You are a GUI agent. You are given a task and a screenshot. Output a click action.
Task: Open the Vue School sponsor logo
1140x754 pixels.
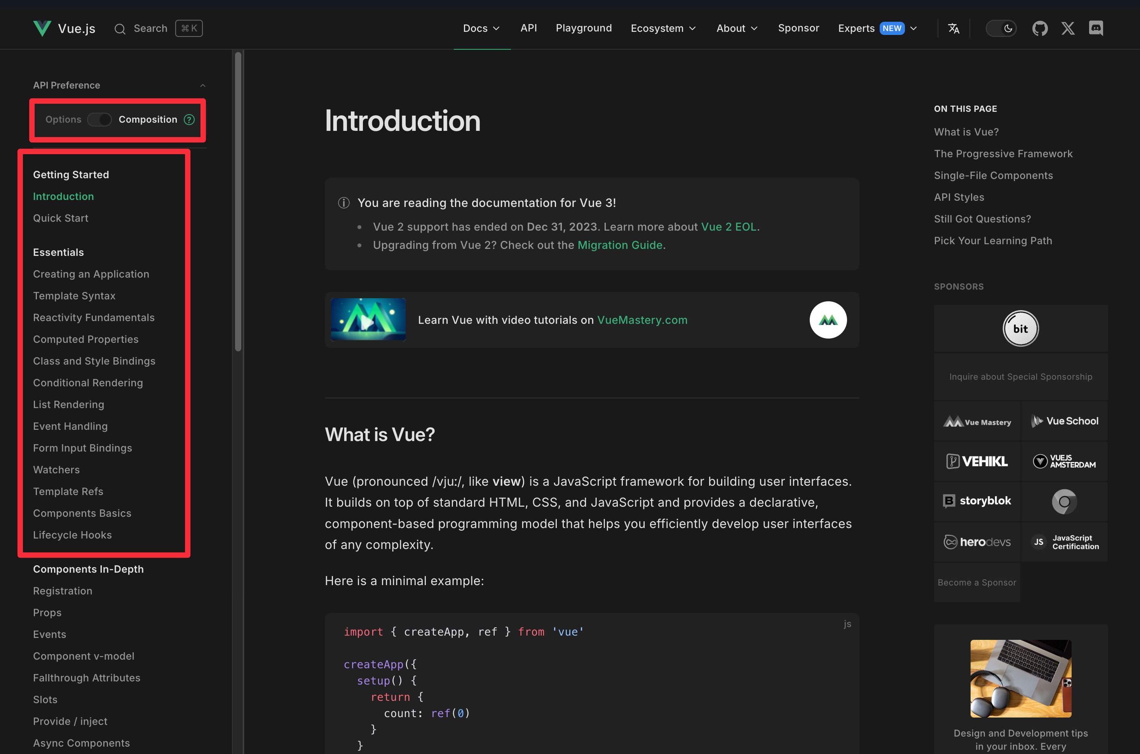[x=1065, y=421]
